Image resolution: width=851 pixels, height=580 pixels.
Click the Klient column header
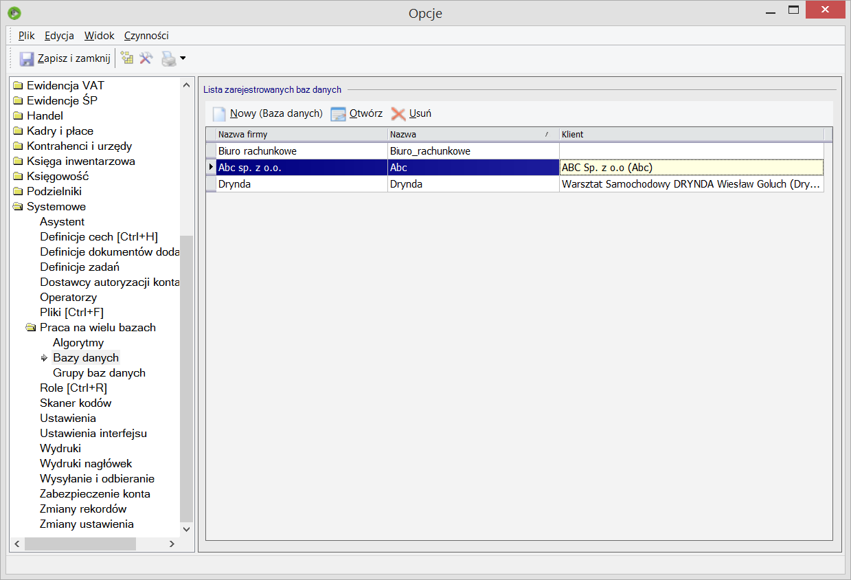pyautogui.click(x=692, y=135)
